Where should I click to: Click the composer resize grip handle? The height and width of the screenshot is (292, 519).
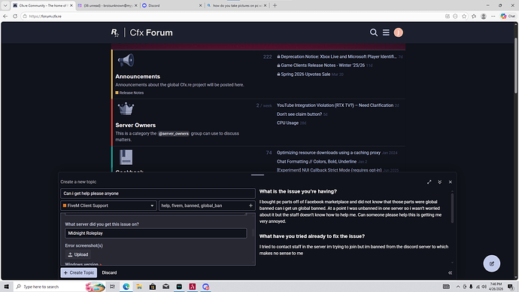coord(257,175)
